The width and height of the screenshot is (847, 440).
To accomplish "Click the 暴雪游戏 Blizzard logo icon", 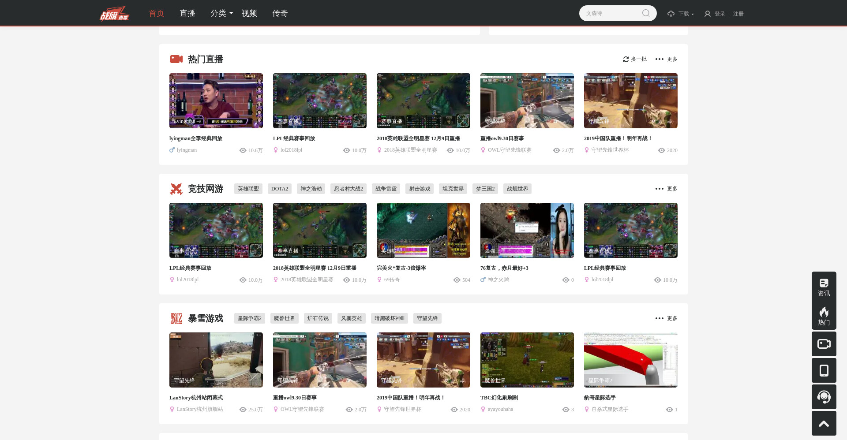I will coord(176,318).
